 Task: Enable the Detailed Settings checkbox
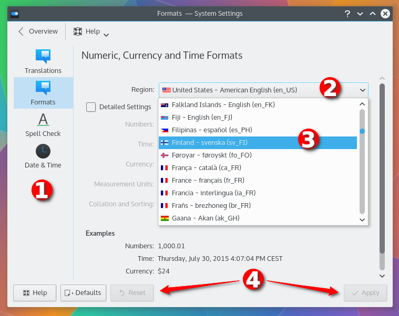click(x=91, y=107)
